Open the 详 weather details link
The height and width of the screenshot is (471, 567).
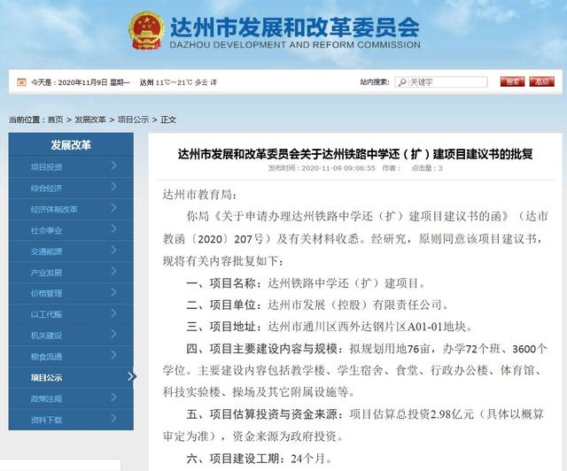214,82
